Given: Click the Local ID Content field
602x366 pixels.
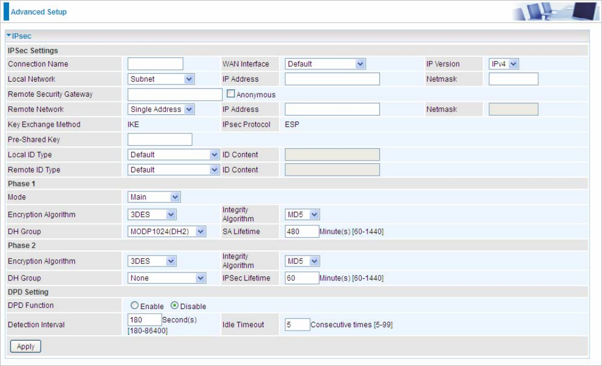Looking at the screenshot, I should (x=332, y=155).
